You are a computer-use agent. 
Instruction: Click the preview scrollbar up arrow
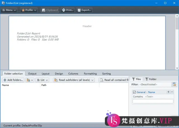177,16
